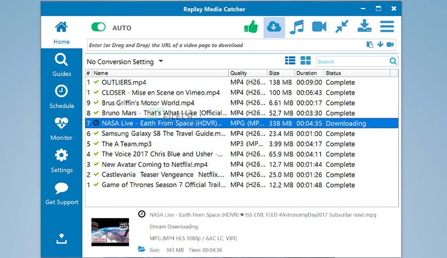Select the Game of Thrones Season 7 row

(x=242, y=185)
